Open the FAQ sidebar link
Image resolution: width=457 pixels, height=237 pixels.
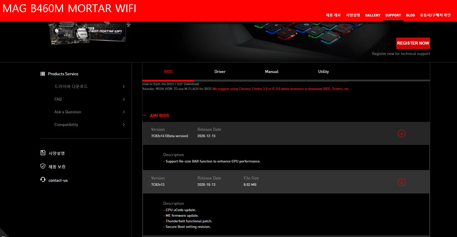tap(58, 99)
